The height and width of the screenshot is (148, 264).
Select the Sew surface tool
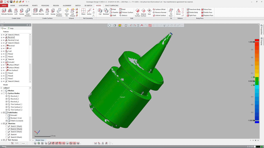[149, 12]
